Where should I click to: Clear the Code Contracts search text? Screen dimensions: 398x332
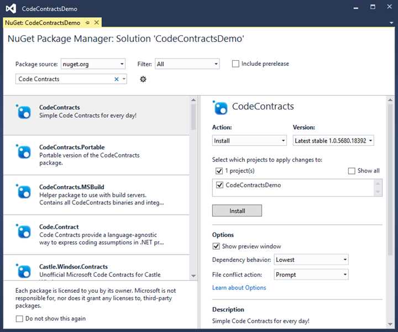(117, 79)
